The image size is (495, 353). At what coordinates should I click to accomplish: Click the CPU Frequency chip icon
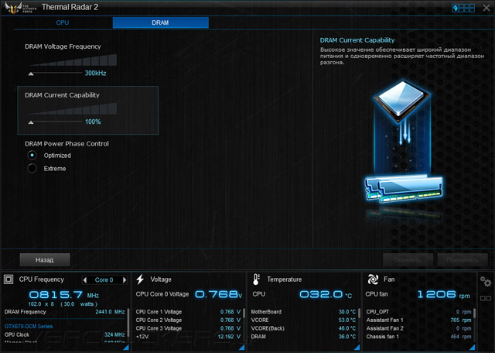click(x=9, y=279)
